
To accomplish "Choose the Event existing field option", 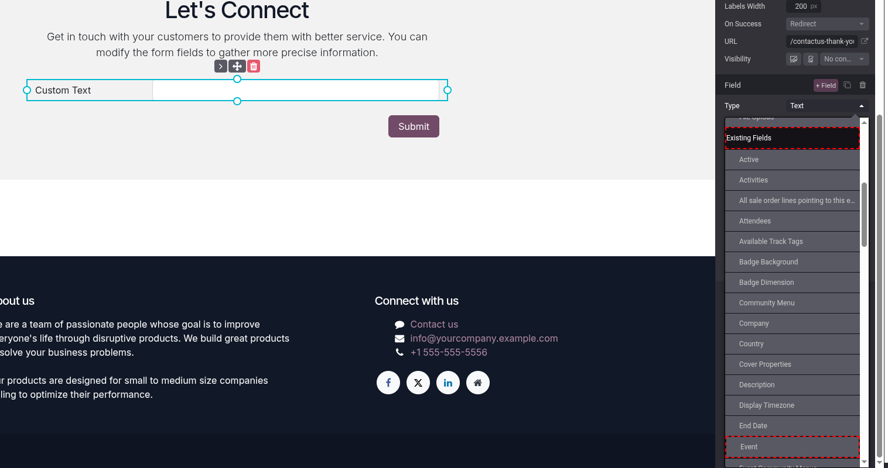I will [x=792, y=447].
